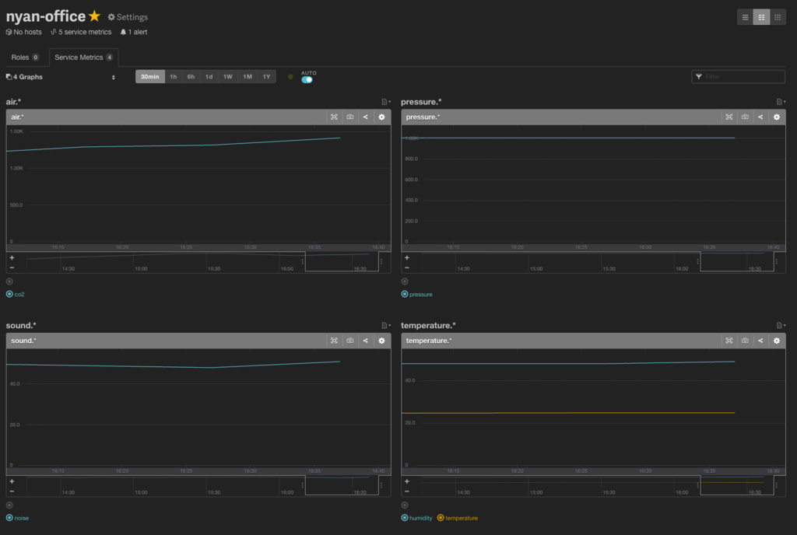Open the pressure.* graph document menu
The width and height of the screenshot is (797, 535).
tap(781, 102)
